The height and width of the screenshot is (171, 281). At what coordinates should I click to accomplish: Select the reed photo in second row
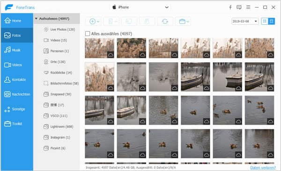[99, 77]
